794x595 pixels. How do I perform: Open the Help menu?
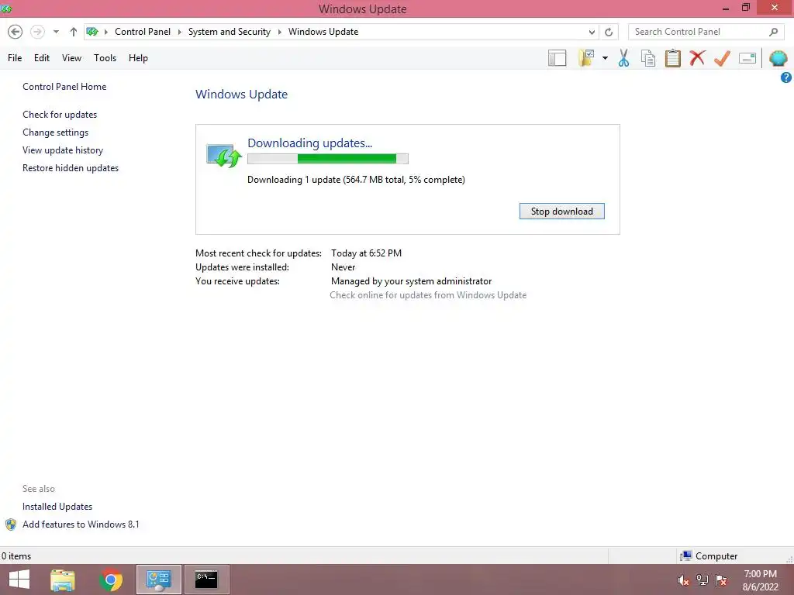138,58
